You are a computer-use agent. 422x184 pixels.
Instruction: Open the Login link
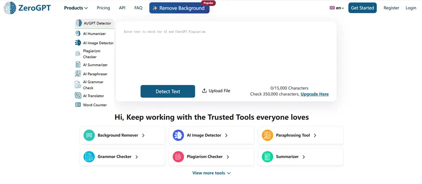(411, 8)
